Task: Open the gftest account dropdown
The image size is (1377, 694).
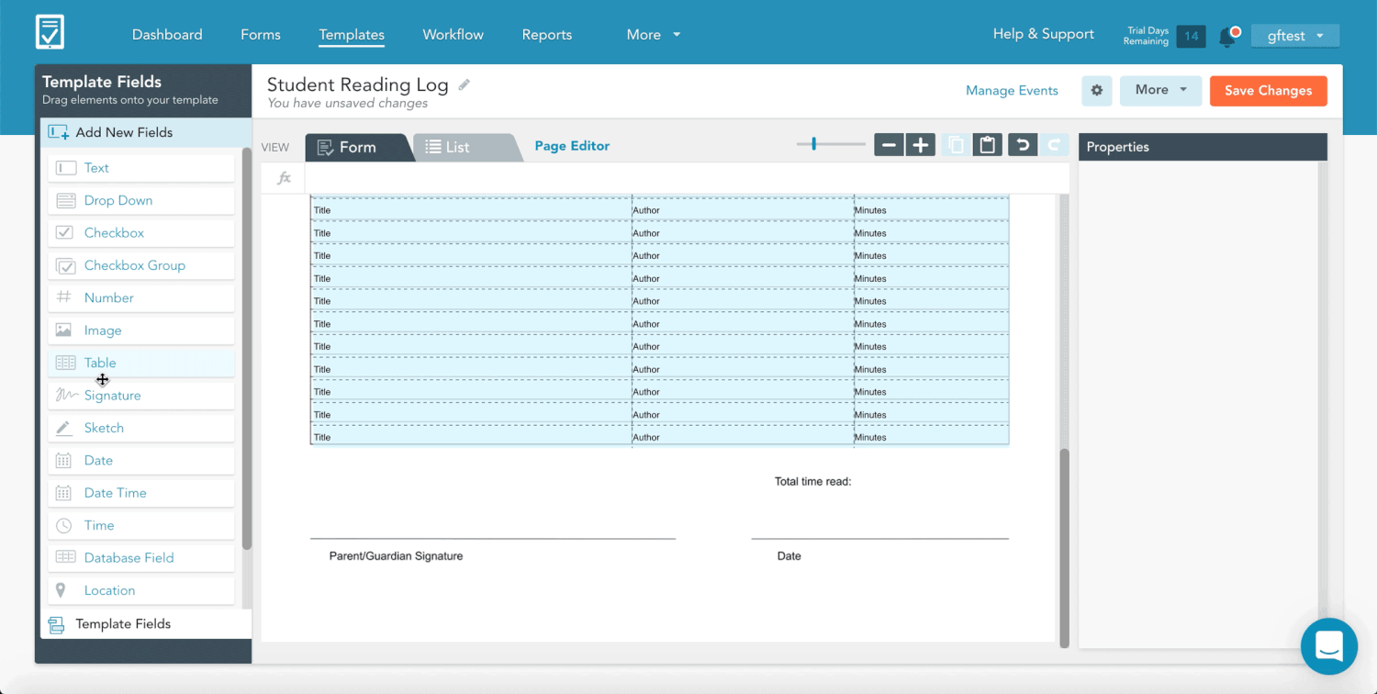Action: pos(1294,35)
